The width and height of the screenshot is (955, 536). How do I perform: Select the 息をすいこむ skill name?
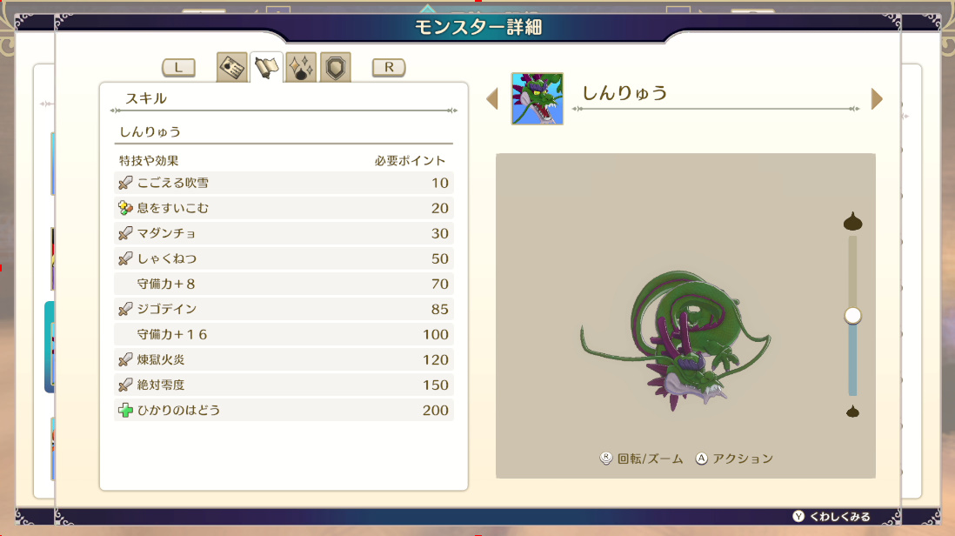point(173,208)
